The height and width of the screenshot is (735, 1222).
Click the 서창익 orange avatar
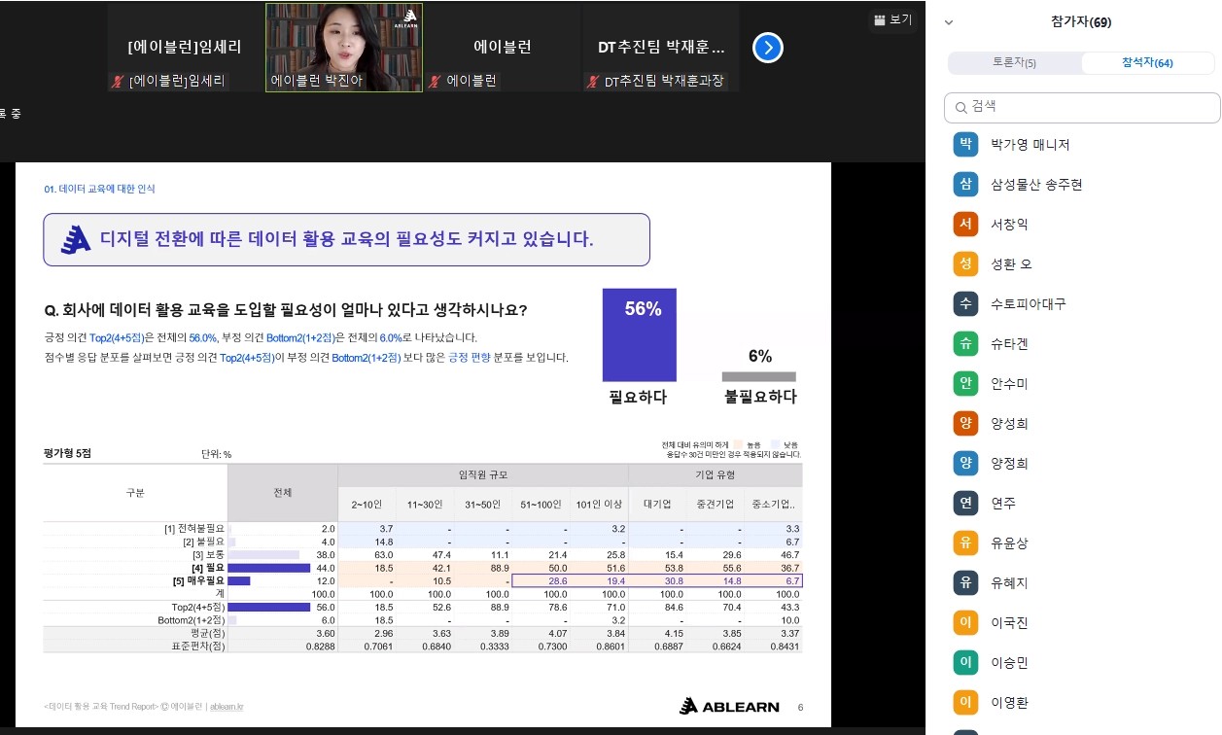965,225
